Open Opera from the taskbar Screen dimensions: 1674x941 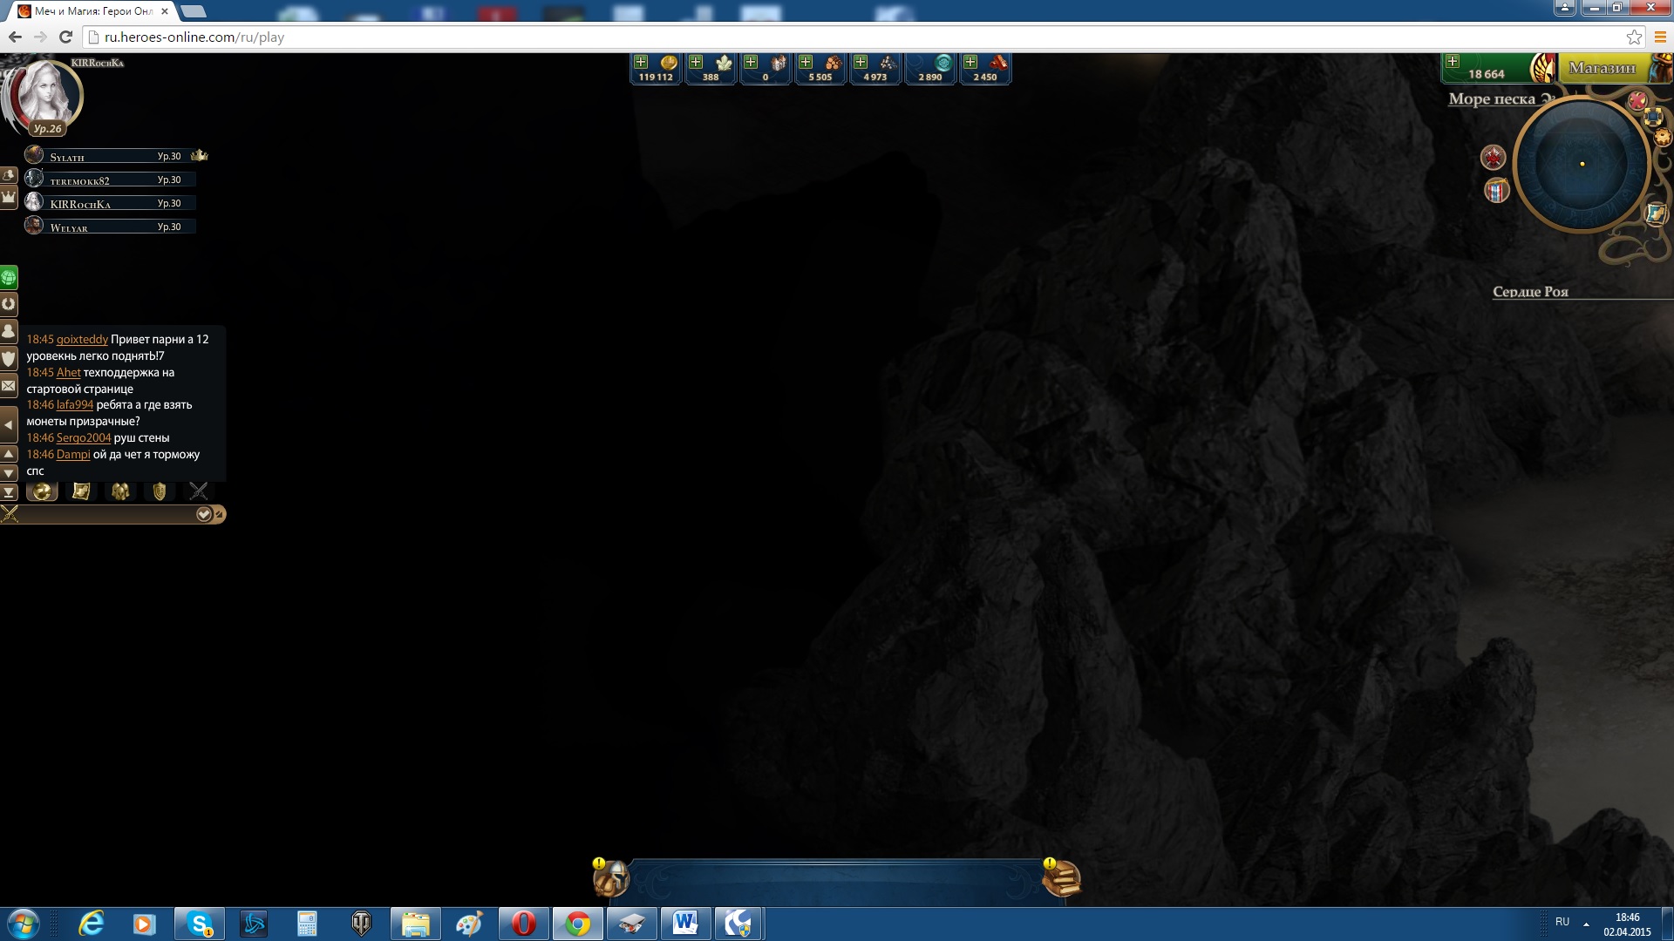[x=523, y=924]
